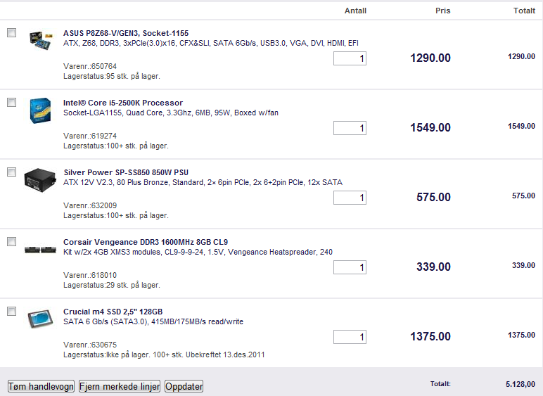543x396 pixels.
Task: Mark the Corsair Vengeance row checkbox
Action: 11,241
